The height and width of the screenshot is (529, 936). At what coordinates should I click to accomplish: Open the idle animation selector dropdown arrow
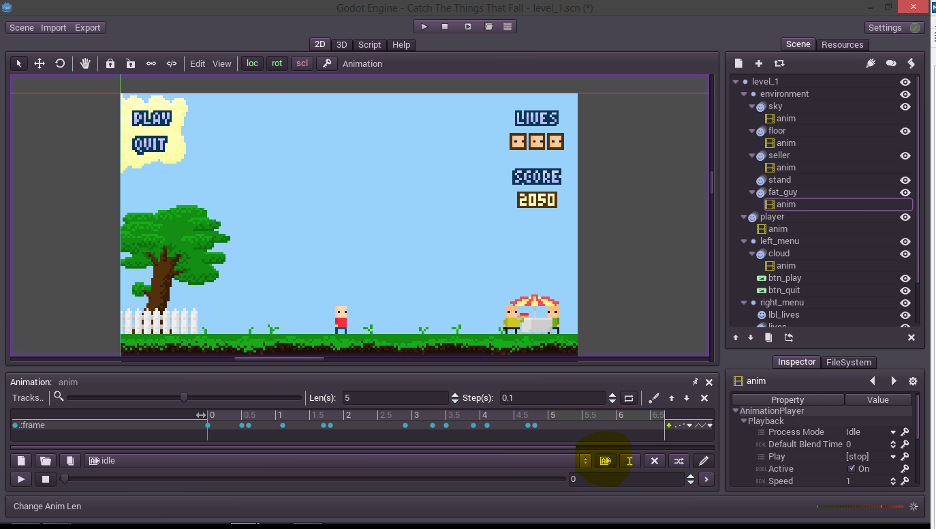pos(584,461)
